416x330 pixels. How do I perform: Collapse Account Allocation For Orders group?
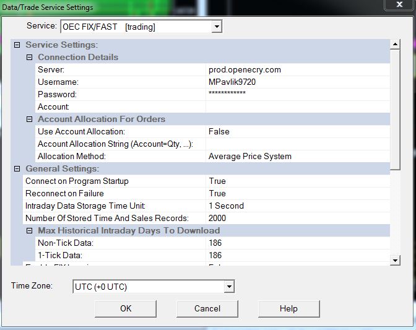(x=30, y=119)
